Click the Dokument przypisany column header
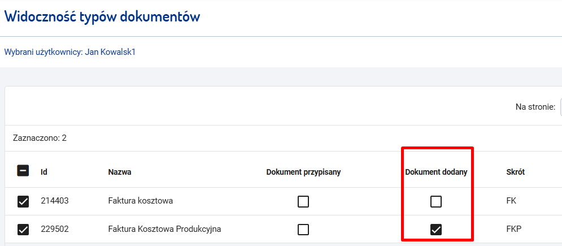 (x=303, y=172)
